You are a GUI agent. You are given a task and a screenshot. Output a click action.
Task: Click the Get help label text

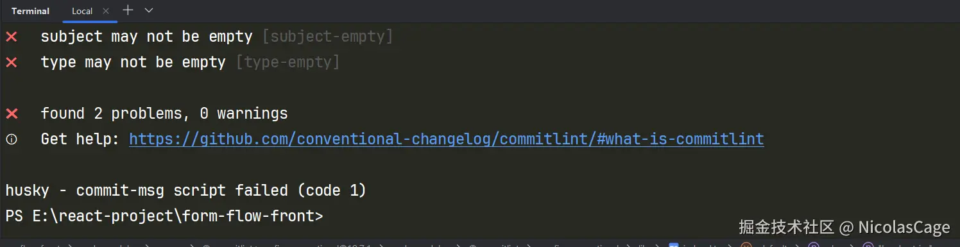pyautogui.click(x=80, y=139)
